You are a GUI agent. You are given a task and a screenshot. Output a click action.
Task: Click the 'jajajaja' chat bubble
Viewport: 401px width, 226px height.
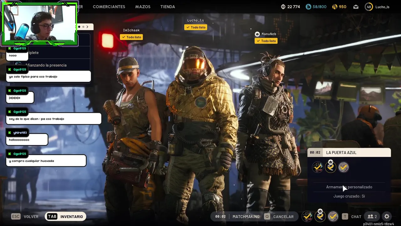(x=20, y=98)
